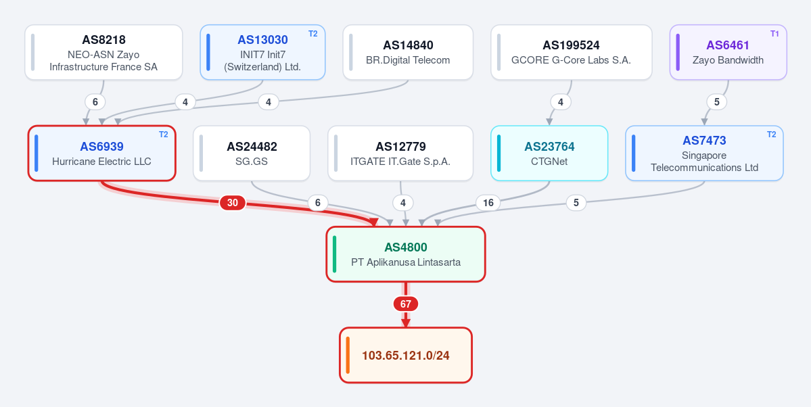This screenshot has width=811, height=407.
Task: Click the T1 badge on AS6461
Action: click(774, 34)
